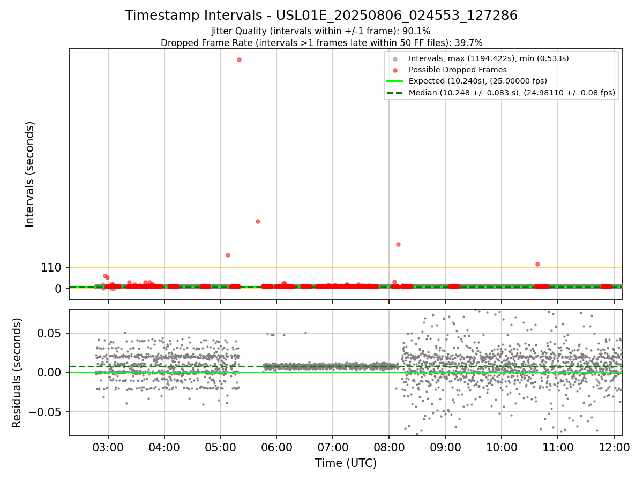Viewport: 643px width, 482px height.
Task: Click the red outlier point just after 05:00
Action: point(228,255)
